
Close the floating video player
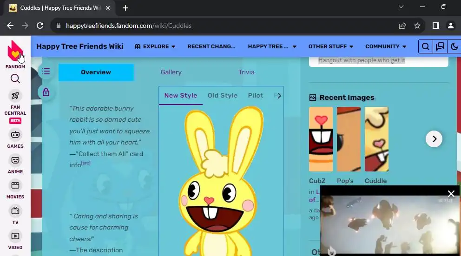click(451, 193)
